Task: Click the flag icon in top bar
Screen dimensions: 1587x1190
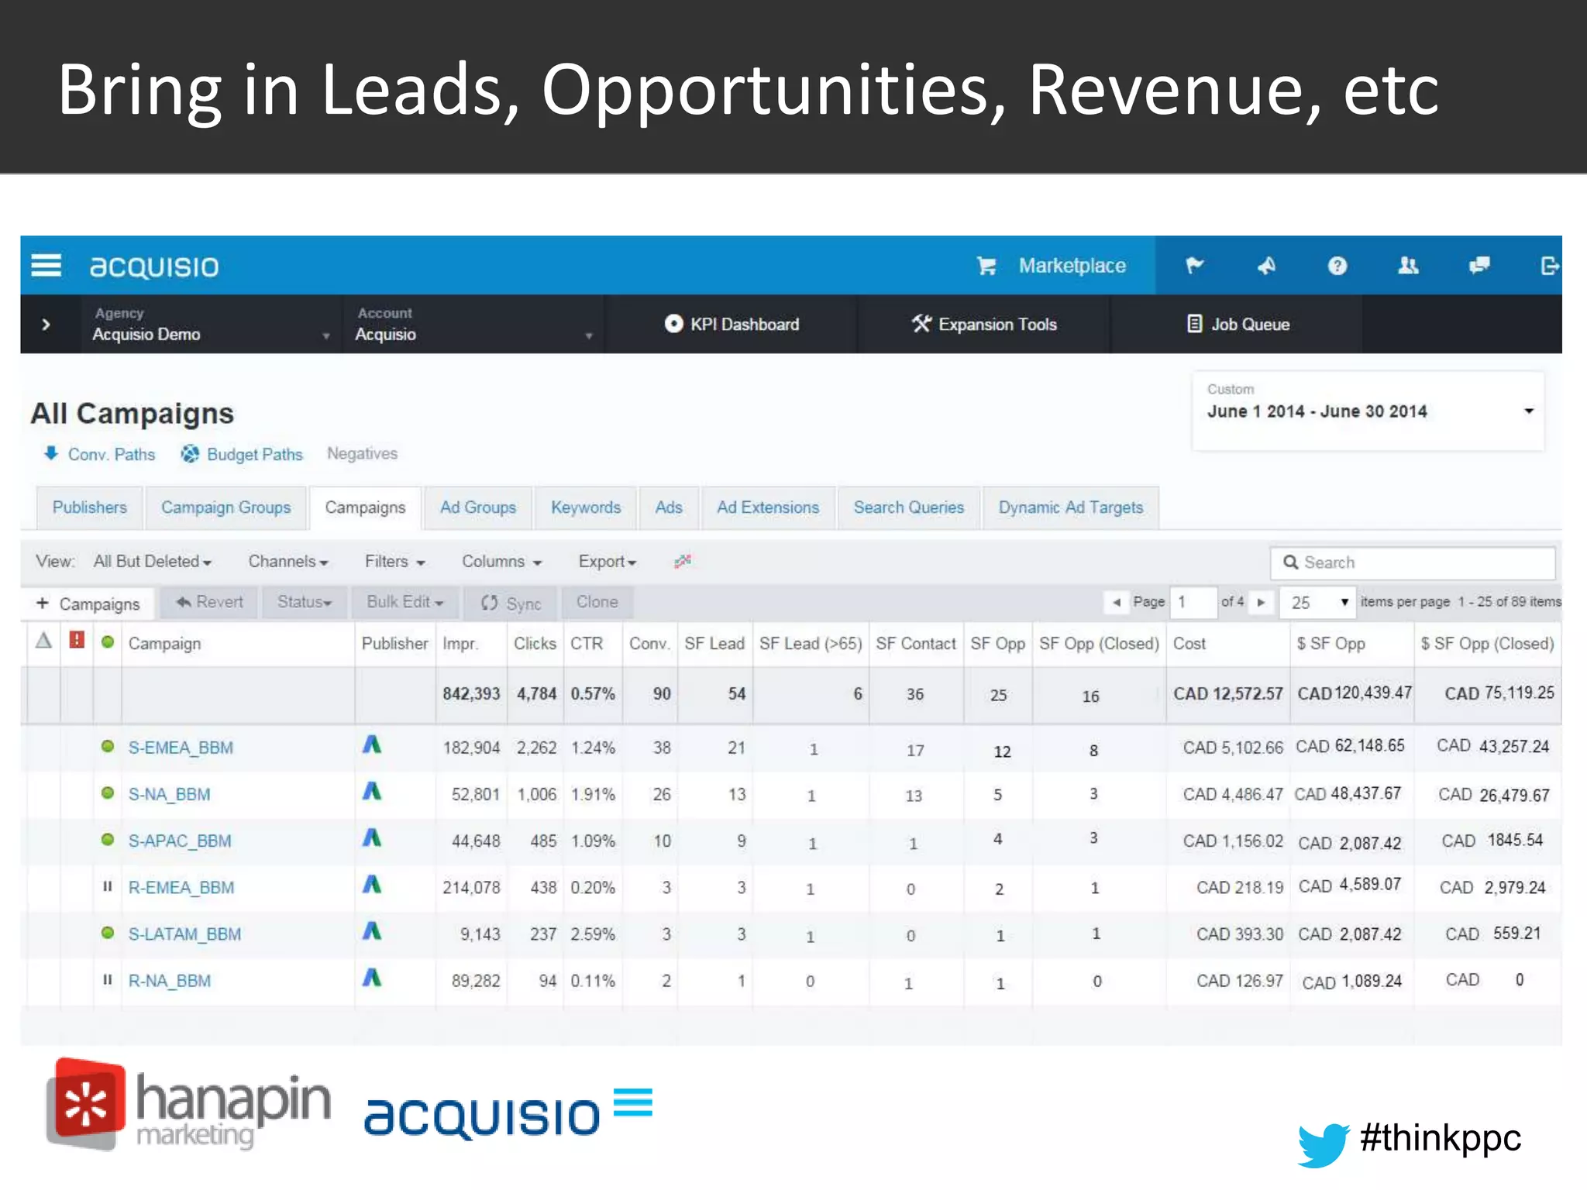Action: coord(1194,266)
